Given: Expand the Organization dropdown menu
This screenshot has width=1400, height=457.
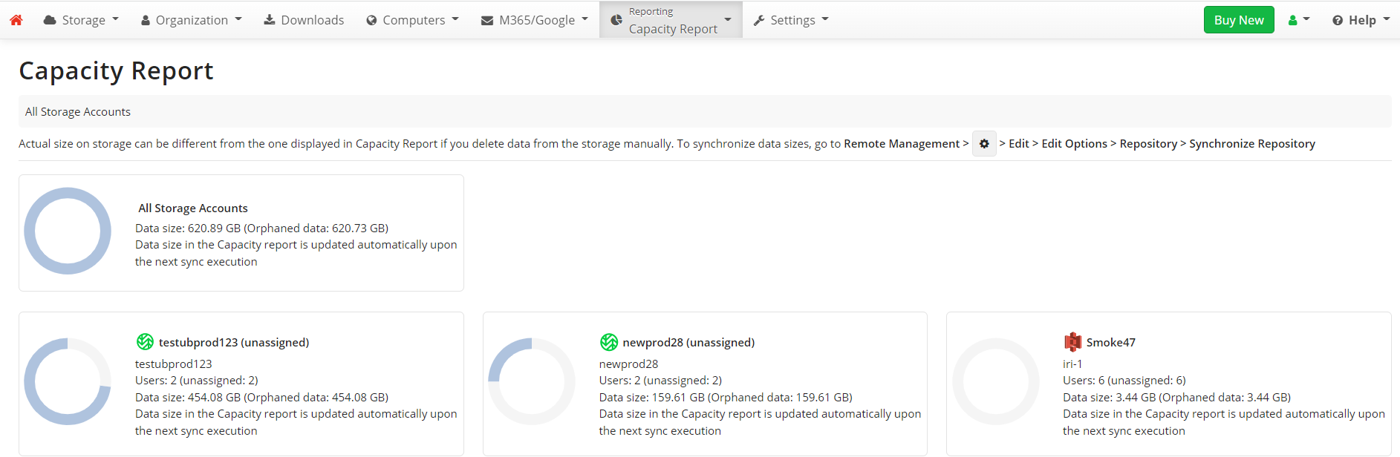Looking at the screenshot, I should (x=192, y=20).
